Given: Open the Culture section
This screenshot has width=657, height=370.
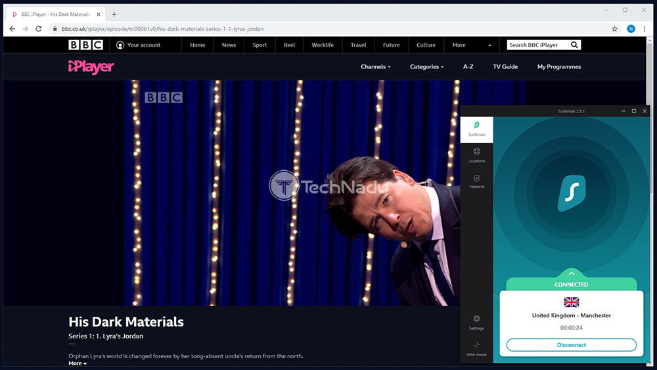Looking at the screenshot, I should click(426, 45).
